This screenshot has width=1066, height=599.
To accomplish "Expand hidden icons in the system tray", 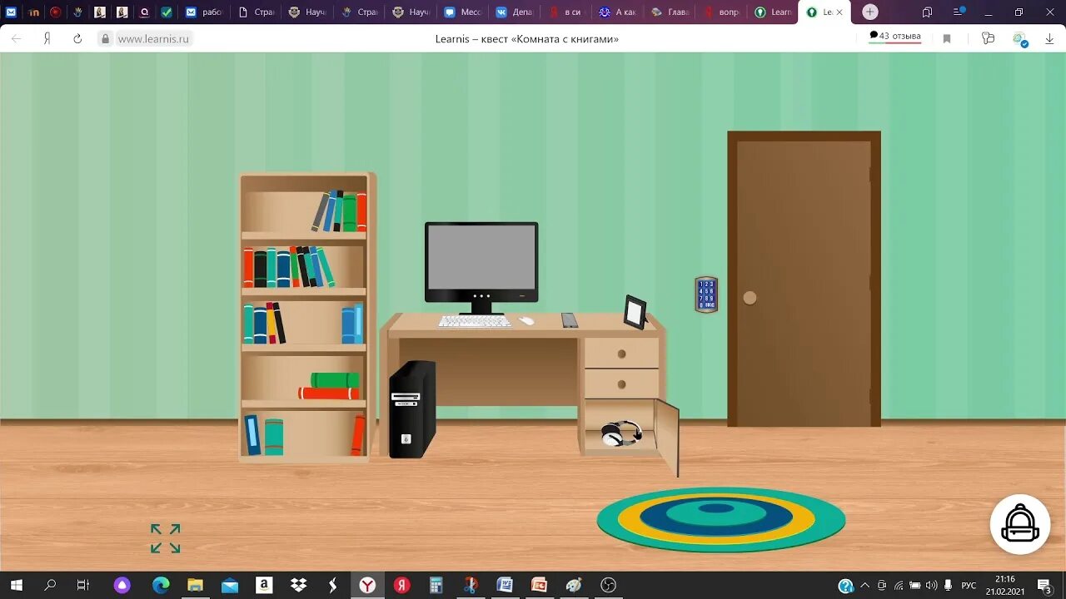I will [x=865, y=586].
